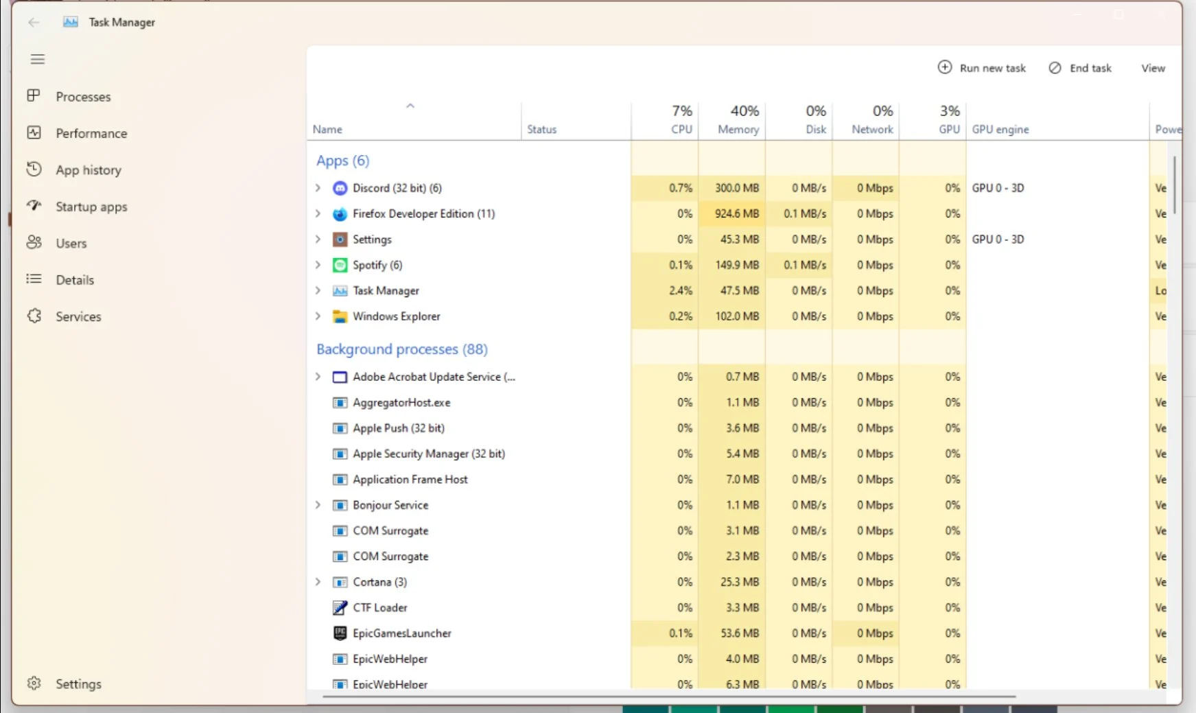
Task: Click the Users sidebar icon
Action: click(34, 242)
